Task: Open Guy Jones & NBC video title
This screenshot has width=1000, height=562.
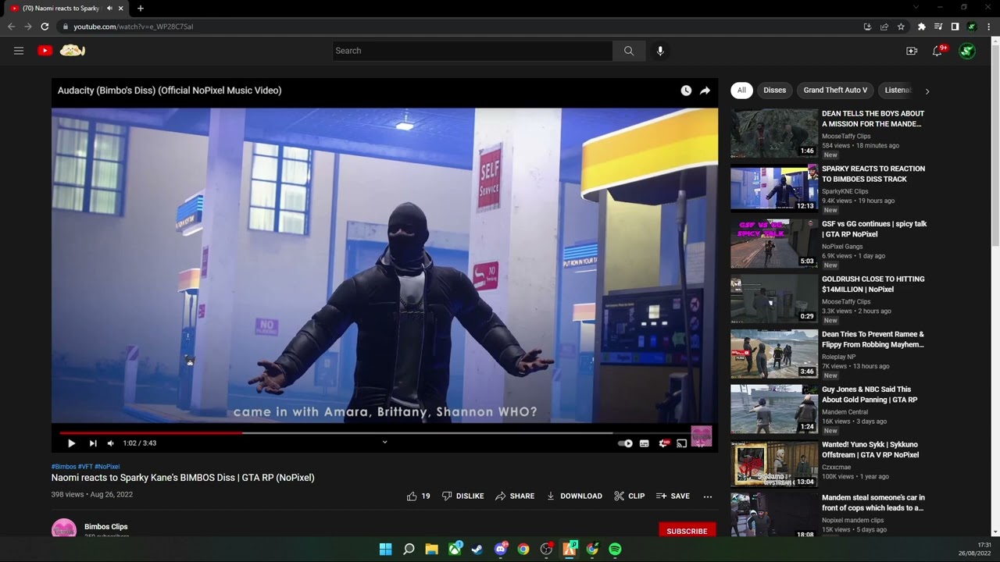Action: coord(870,394)
